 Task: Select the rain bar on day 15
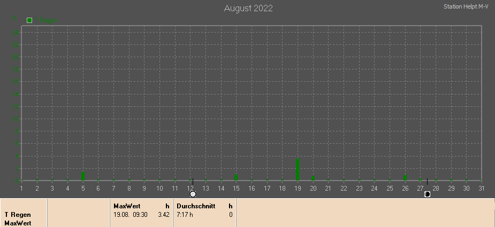click(x=236, y=177)
